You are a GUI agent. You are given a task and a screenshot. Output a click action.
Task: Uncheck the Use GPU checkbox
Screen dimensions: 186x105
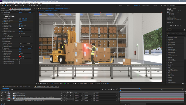(x=20, y=33)
